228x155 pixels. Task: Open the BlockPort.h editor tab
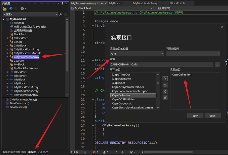tap(177, 3)
